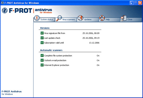
Task: Click the 'F-PROT Antivirus for Windows' sidebar text
Action: pos(12,93)
